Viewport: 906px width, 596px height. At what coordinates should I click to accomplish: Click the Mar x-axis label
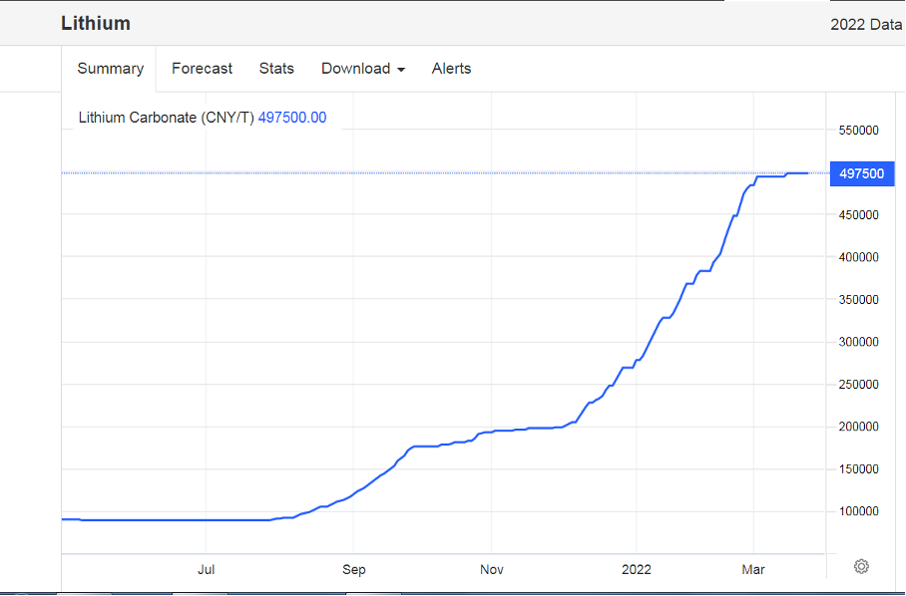point(753,570)
